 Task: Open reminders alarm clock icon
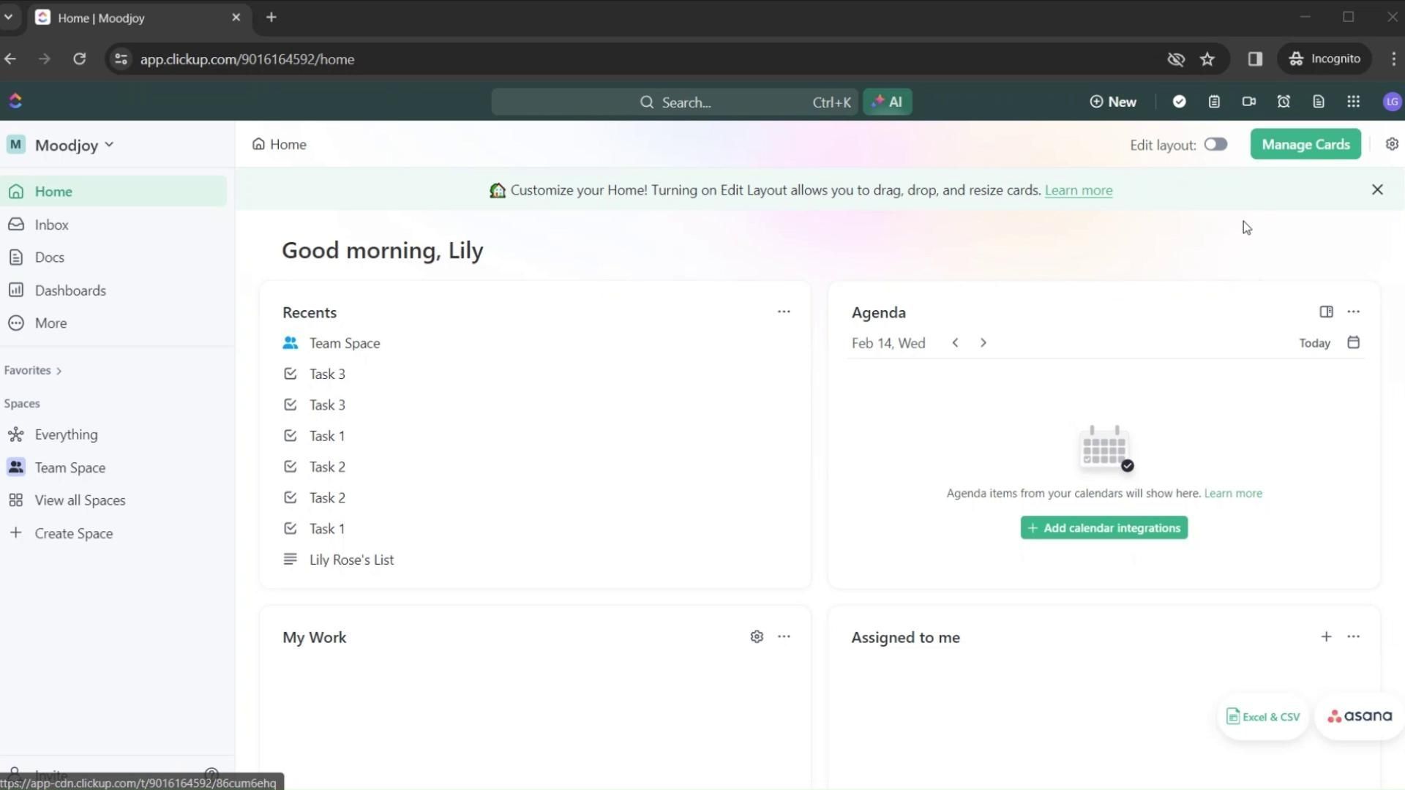point(1284,102)
